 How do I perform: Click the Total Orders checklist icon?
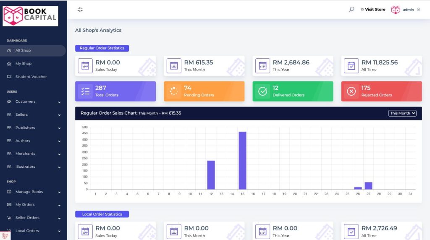point(85,91)
